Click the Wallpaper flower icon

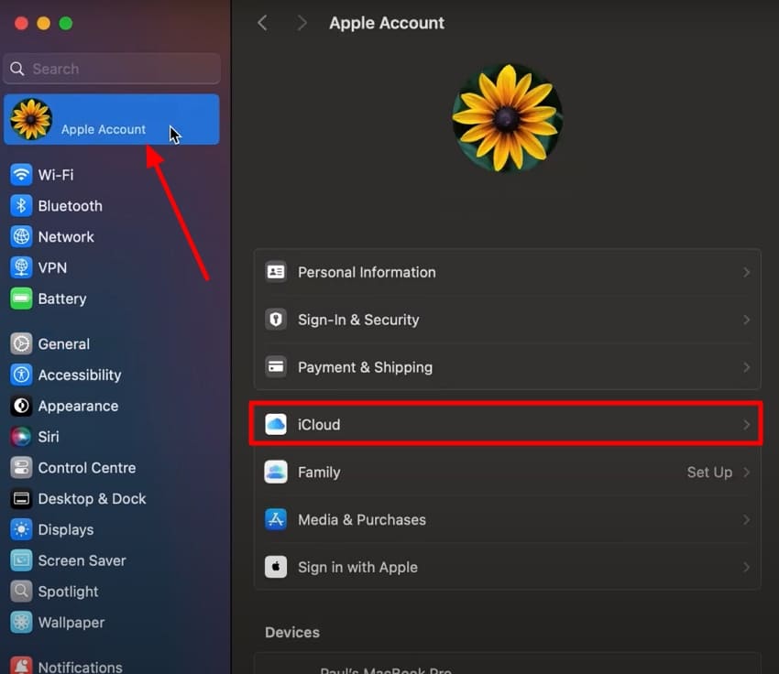tap(21, 623)
